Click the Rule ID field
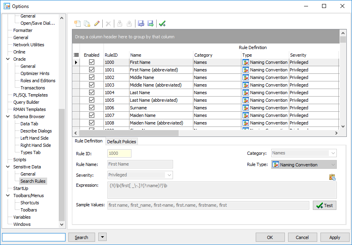 (x=119, y=153)
